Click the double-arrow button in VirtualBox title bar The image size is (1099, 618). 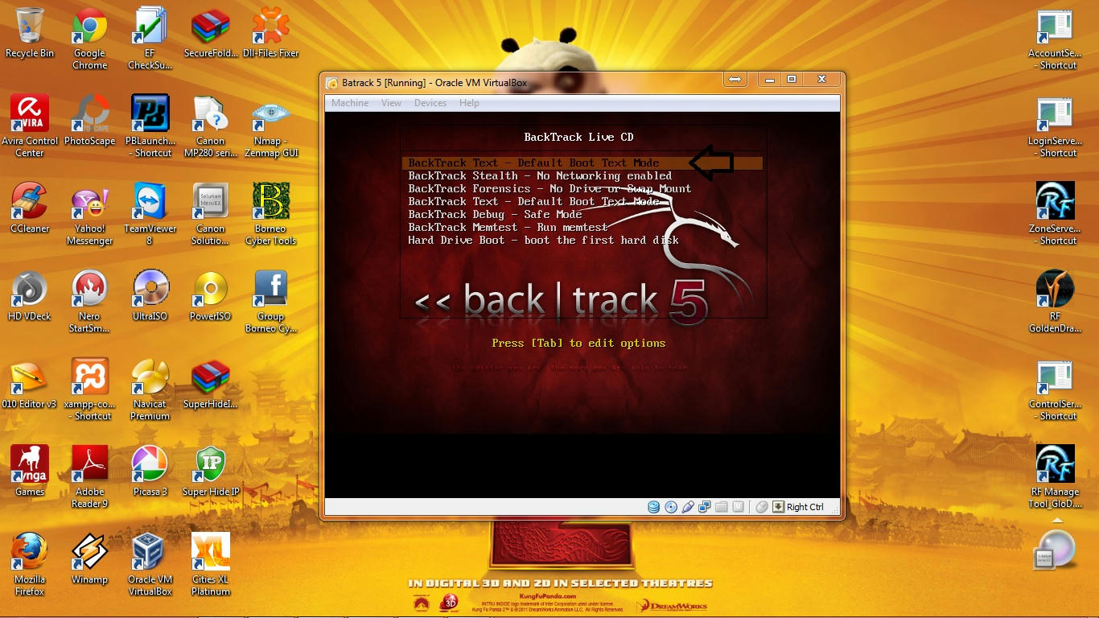coord(734,80)
